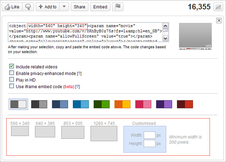Open the Share options

tap(80, 7)
